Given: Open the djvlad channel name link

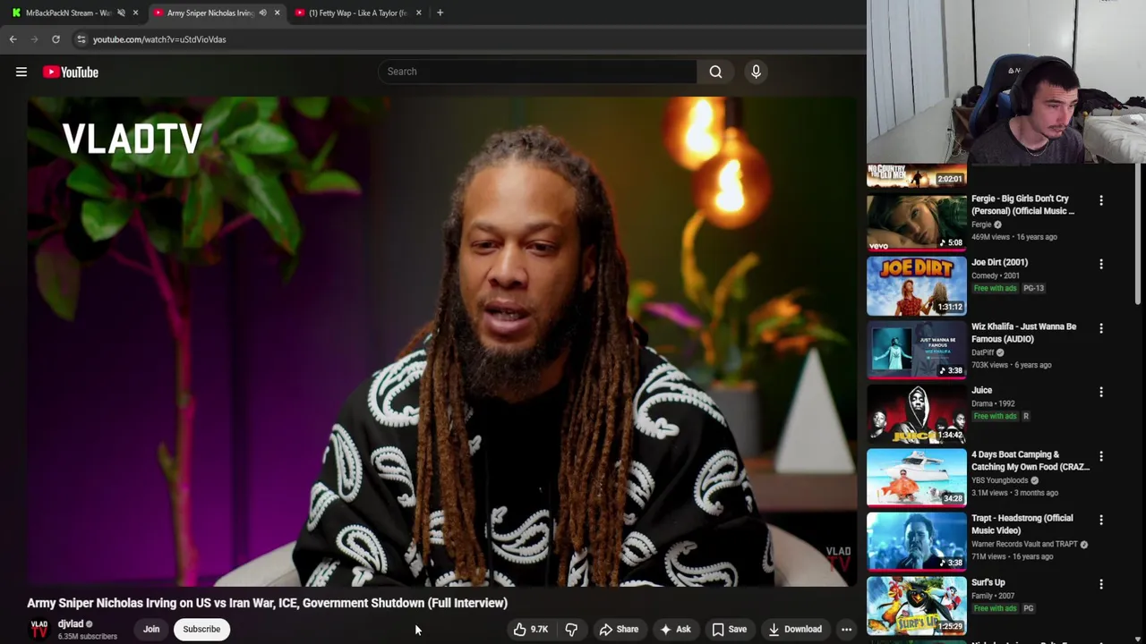Looking at the screenshot, I should 71,624.
